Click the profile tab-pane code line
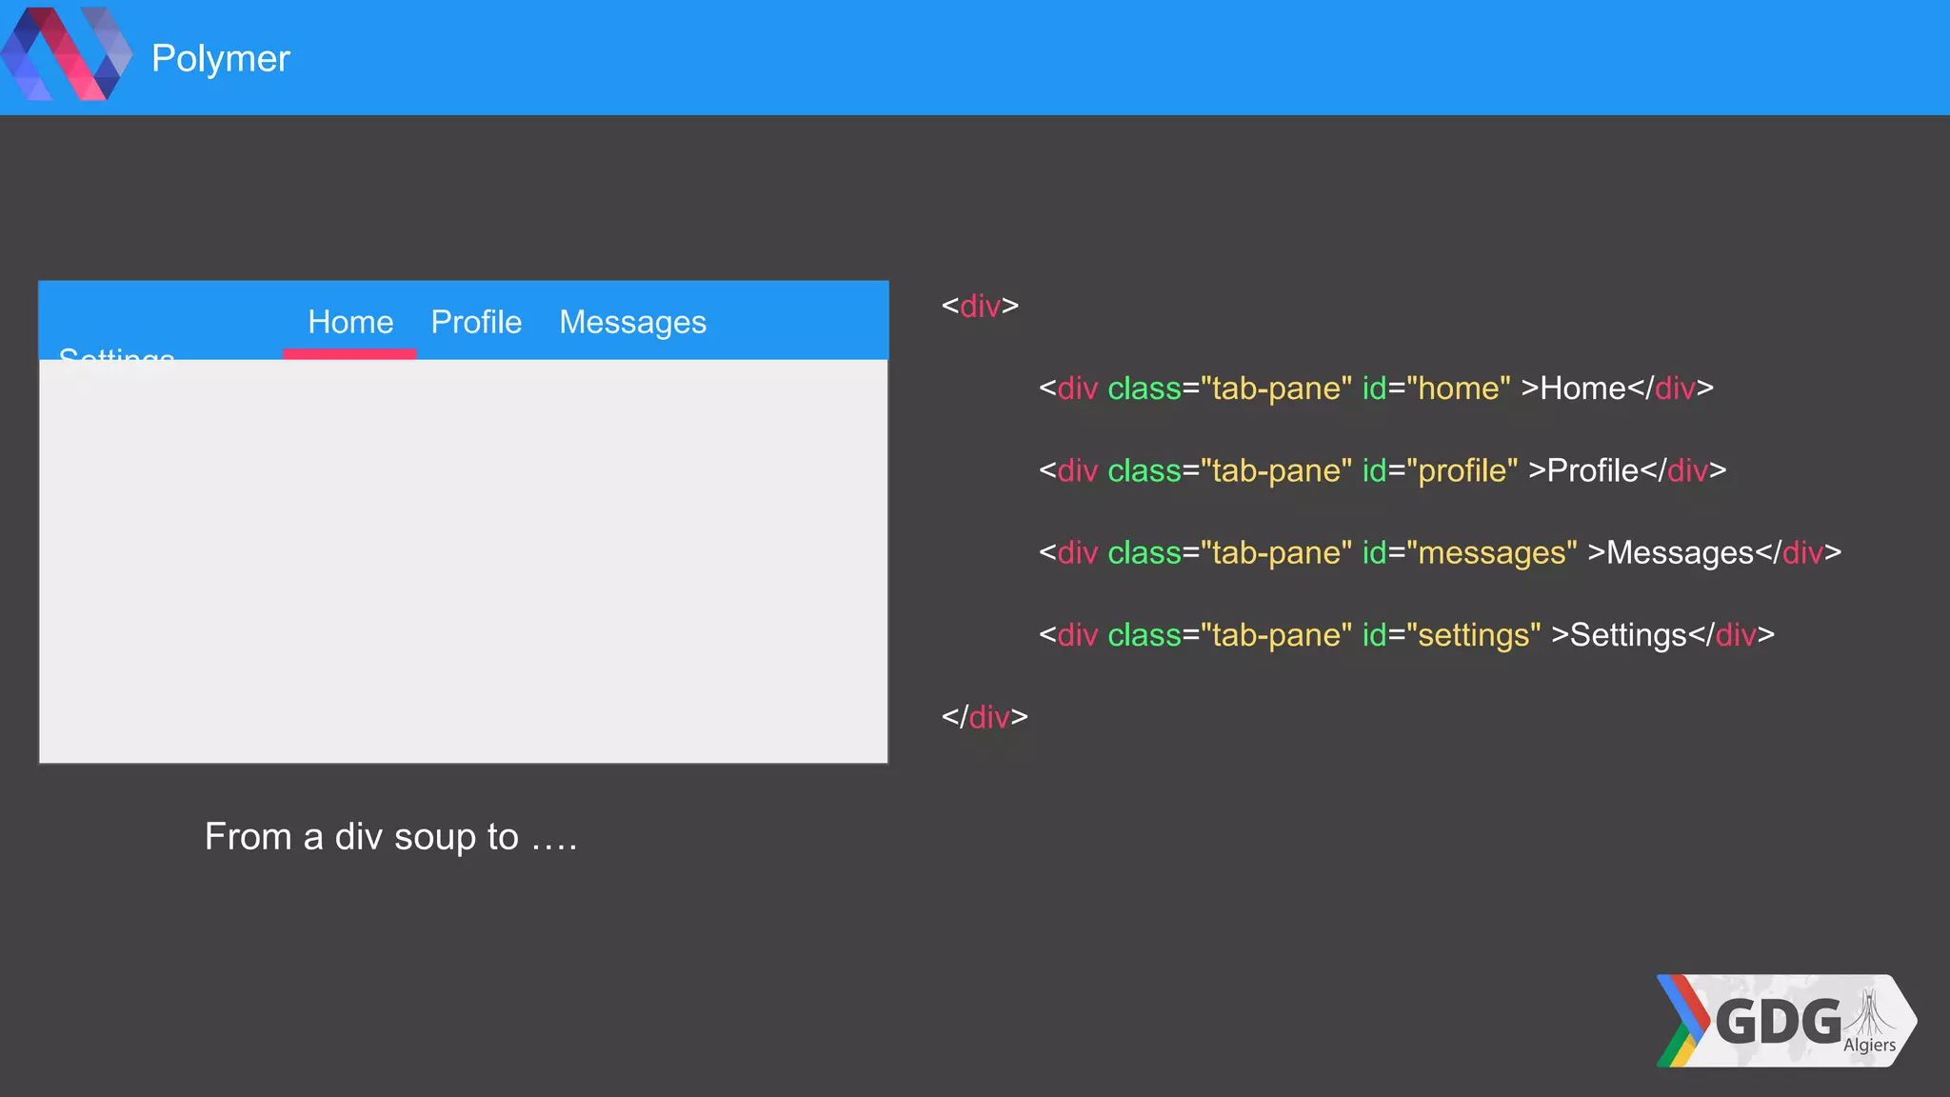Image resolution: width=1950 pixels, height=1097 pixels. pyautogui.click(x=1381, y=470)
